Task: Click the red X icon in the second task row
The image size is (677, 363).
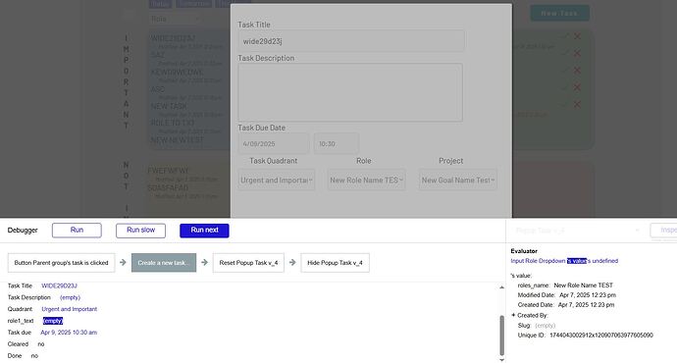Action: click(577, 53)
